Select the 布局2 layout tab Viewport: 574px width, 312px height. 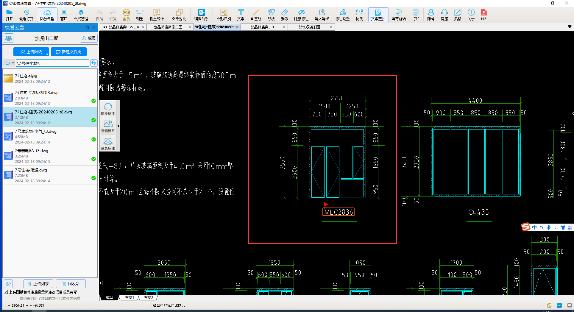pos(148,297)
